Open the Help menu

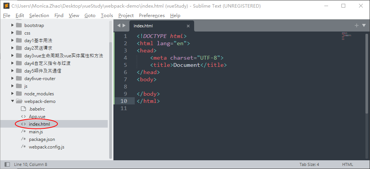click(x=175, y=16)
